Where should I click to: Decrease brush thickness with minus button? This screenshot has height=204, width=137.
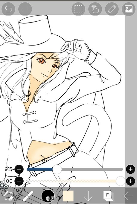pos(19,169)
